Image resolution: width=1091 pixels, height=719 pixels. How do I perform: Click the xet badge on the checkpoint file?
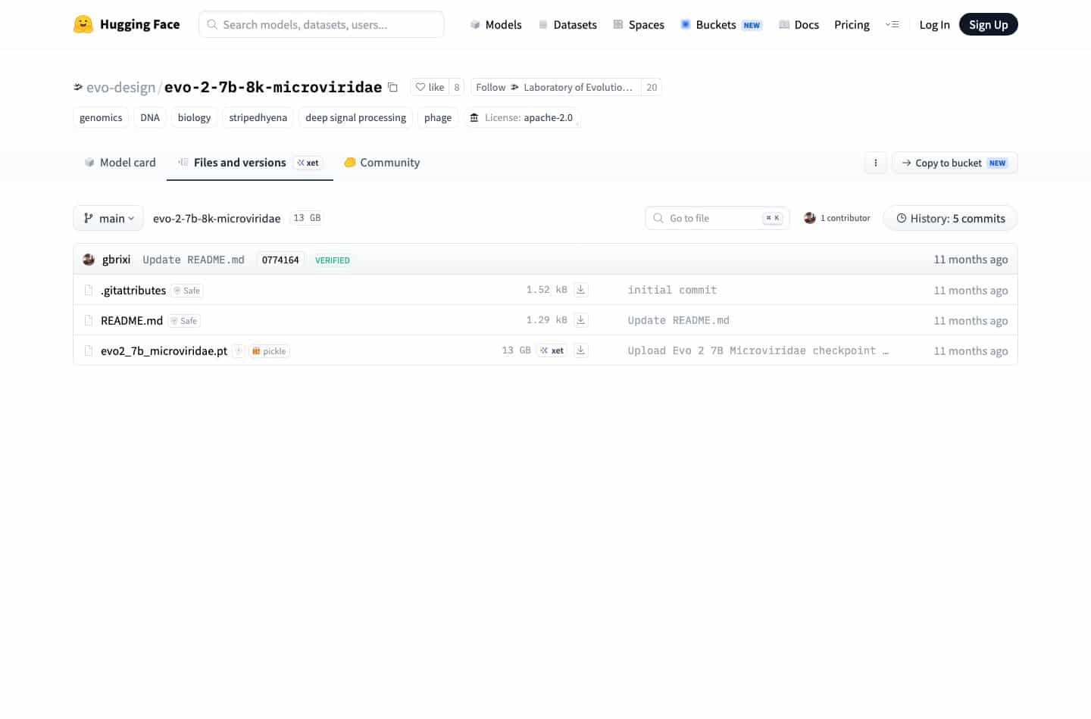pyautogui.click(x=552, y=350)
